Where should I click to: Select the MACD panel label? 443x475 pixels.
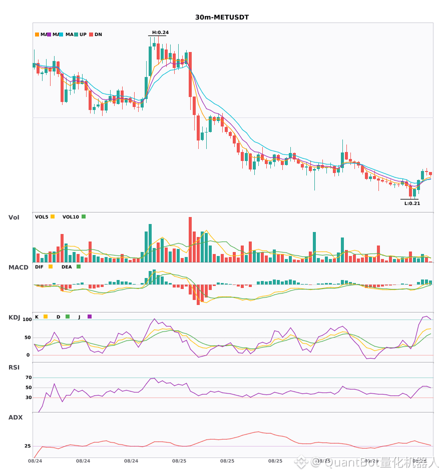18,267
